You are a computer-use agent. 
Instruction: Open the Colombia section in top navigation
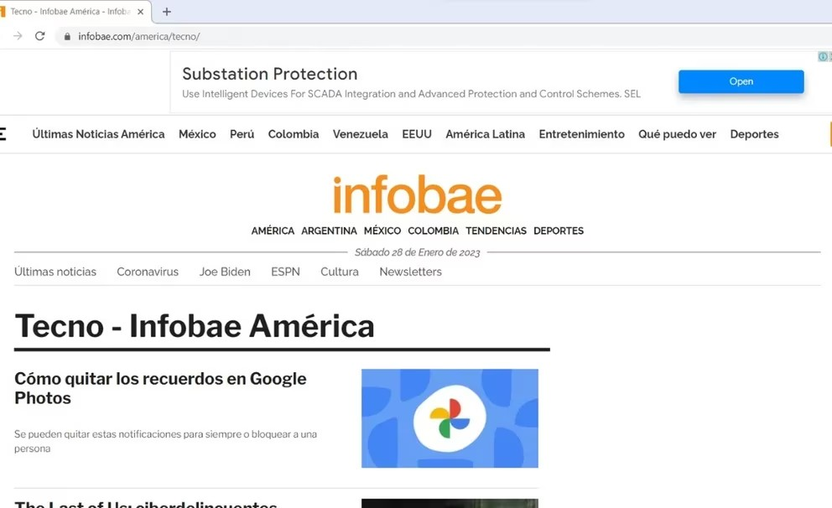tap(294, 134)
